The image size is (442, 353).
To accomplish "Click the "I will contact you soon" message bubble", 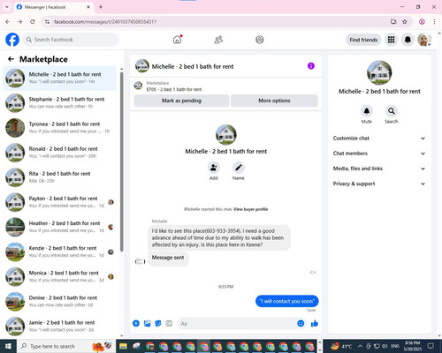I will [286, 301].
